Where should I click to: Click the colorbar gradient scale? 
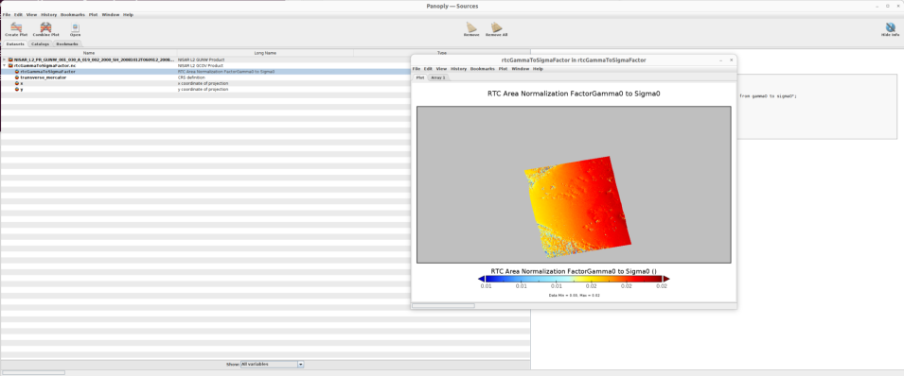click(574, 279)
